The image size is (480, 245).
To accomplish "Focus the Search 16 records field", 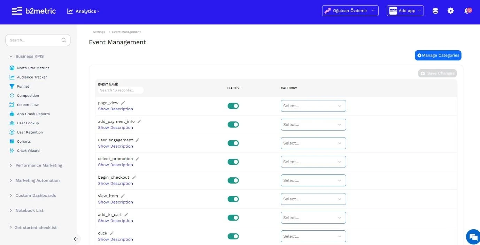I will pos(121,90).
